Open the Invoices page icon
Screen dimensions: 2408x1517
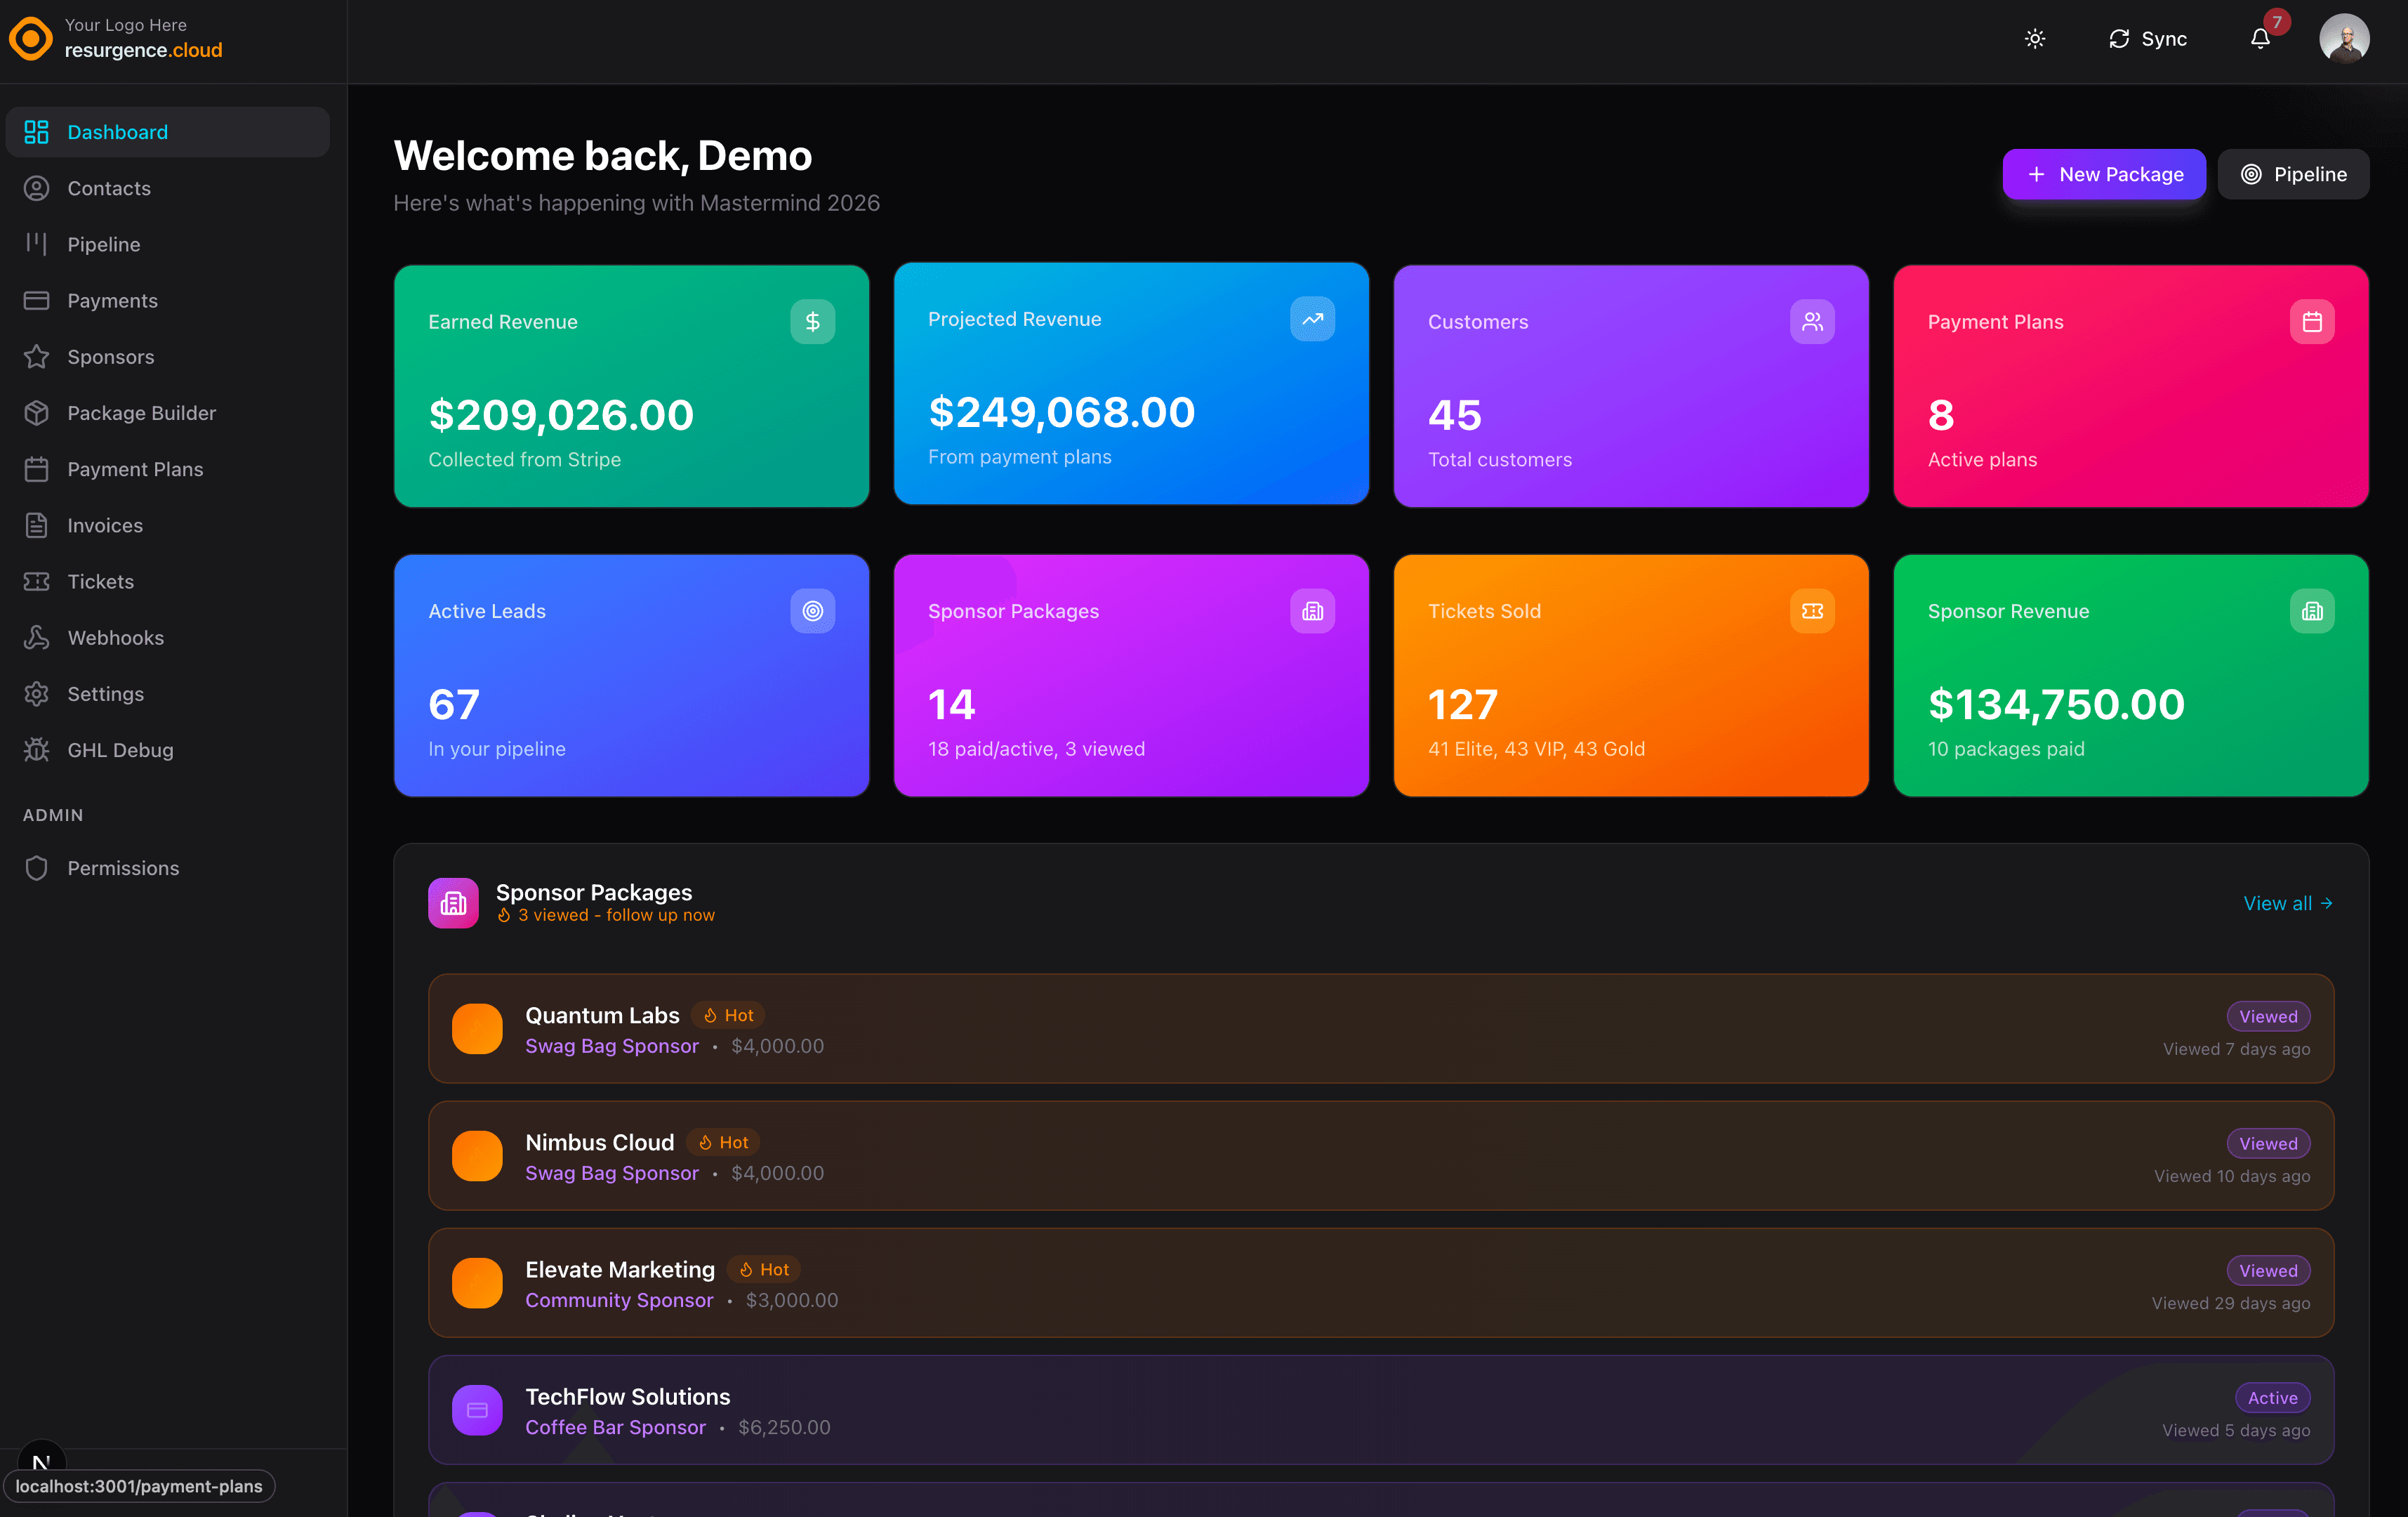click(x=37, y=525)
